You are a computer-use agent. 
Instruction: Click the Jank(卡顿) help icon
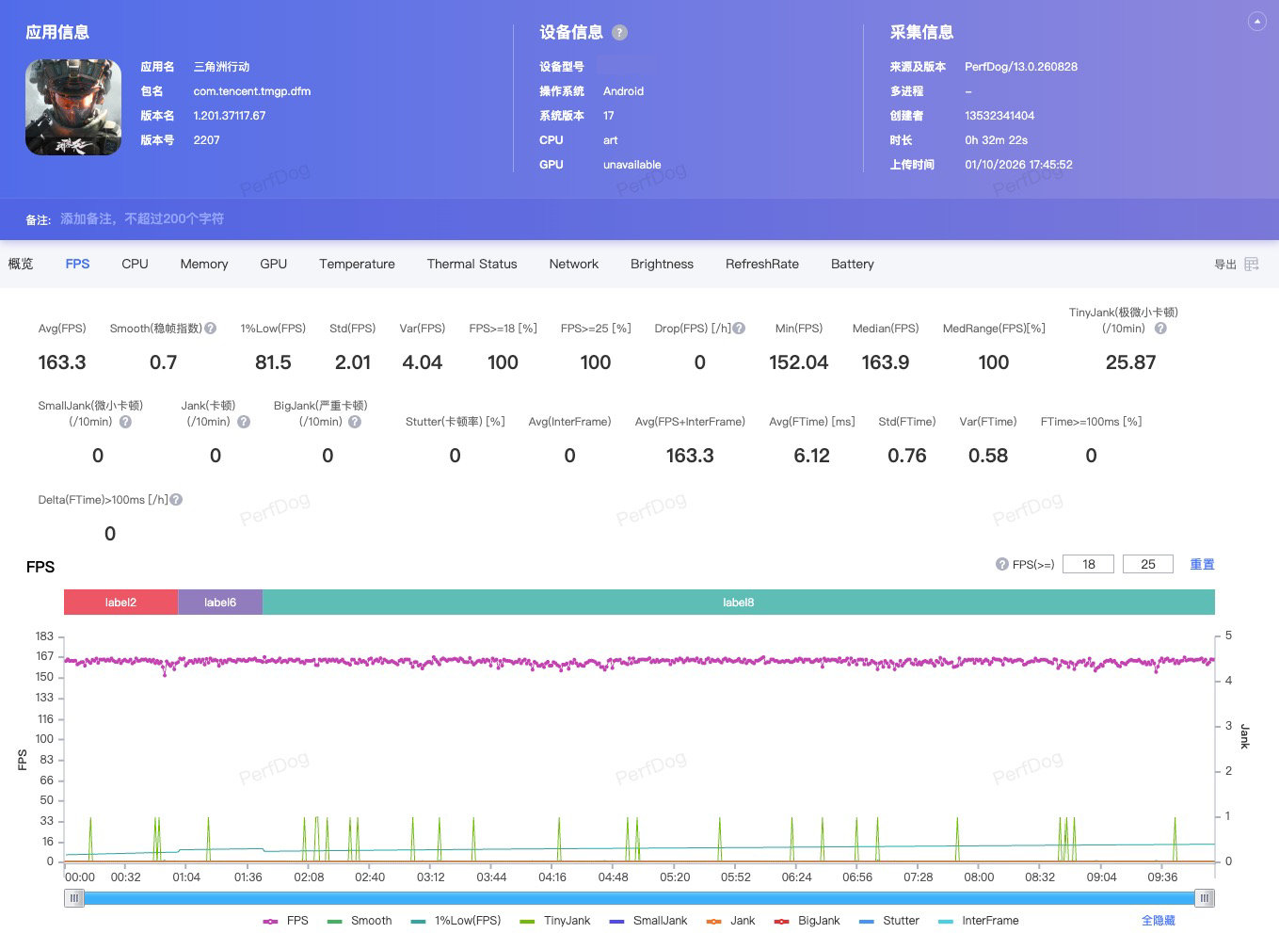[244, 422]
